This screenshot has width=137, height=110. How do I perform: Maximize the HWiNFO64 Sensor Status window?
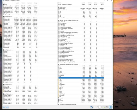tap(108, 1)
